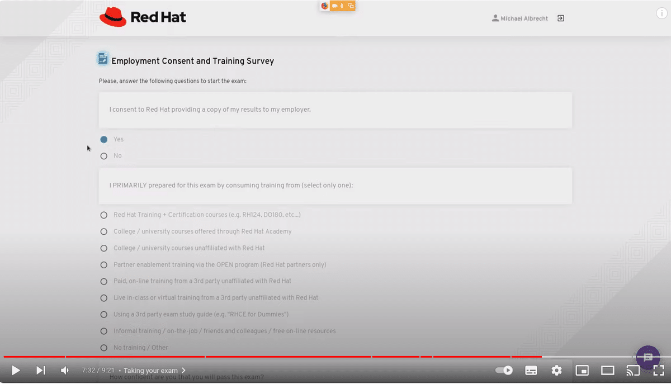The height and width of the screenshot is (384, 671).
Task: Open the Michael Albrecht user profile
Action: tap(520, 18)
